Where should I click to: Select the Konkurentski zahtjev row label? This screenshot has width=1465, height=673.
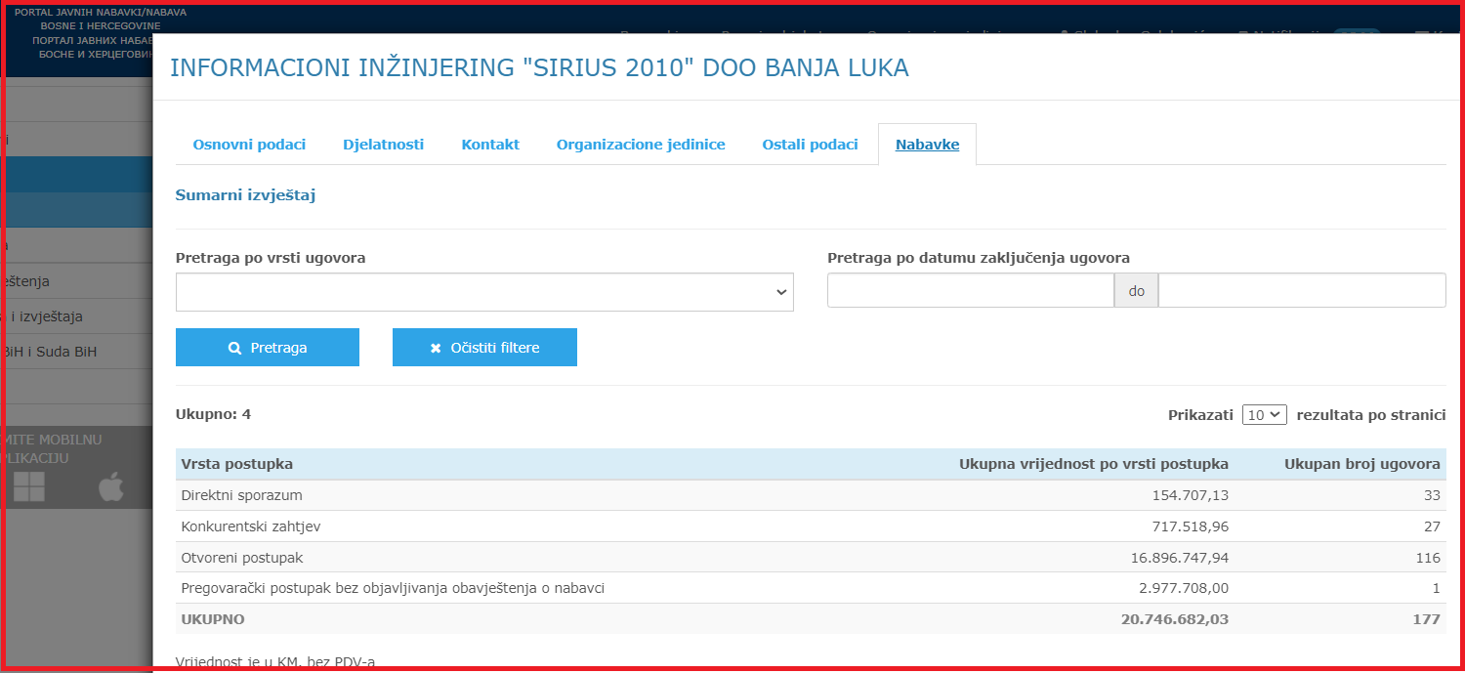pyautogui.click(x=251, y=526)
